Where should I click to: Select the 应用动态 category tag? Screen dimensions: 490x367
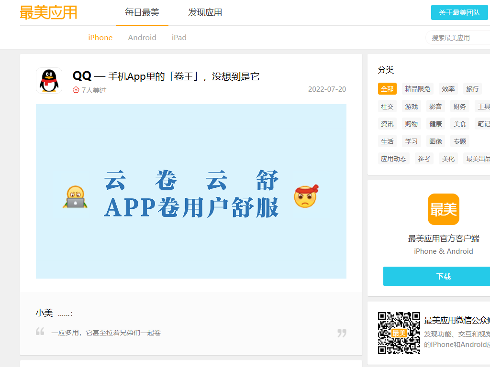(393, 159)
